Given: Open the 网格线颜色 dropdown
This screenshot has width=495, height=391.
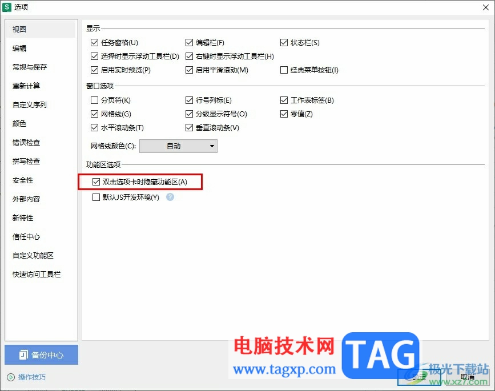Looking at the screenshot, I should [178, 146].
